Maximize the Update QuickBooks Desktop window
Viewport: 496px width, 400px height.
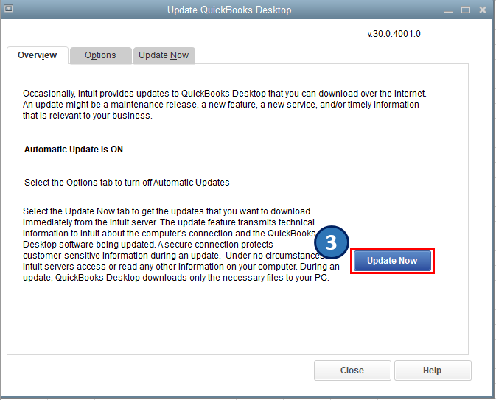[x=465, y=10]
